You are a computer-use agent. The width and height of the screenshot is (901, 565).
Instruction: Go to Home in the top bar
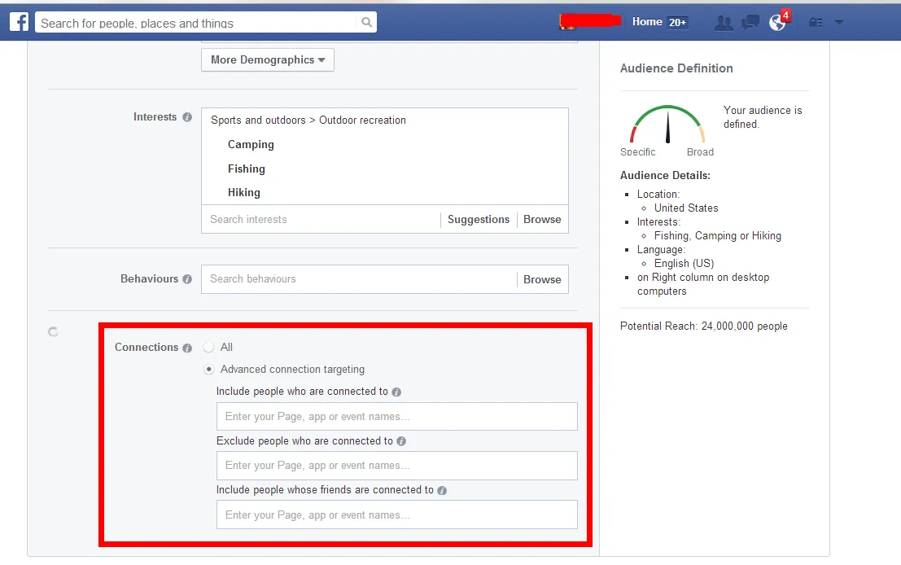coord(647,22)
